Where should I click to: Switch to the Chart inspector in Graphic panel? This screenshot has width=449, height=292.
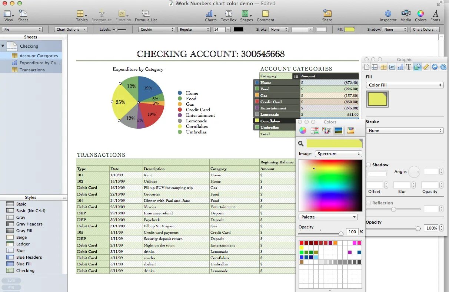pos(401,67)
